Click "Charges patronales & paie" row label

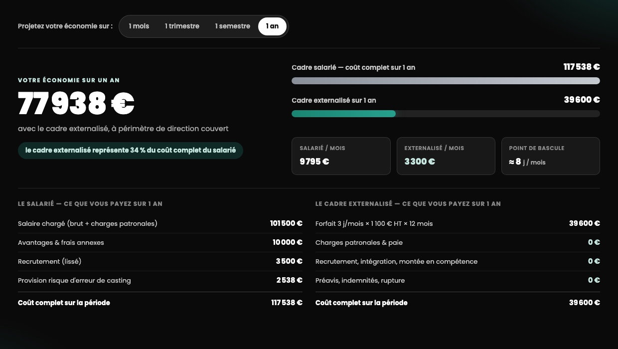click(359, 243)
